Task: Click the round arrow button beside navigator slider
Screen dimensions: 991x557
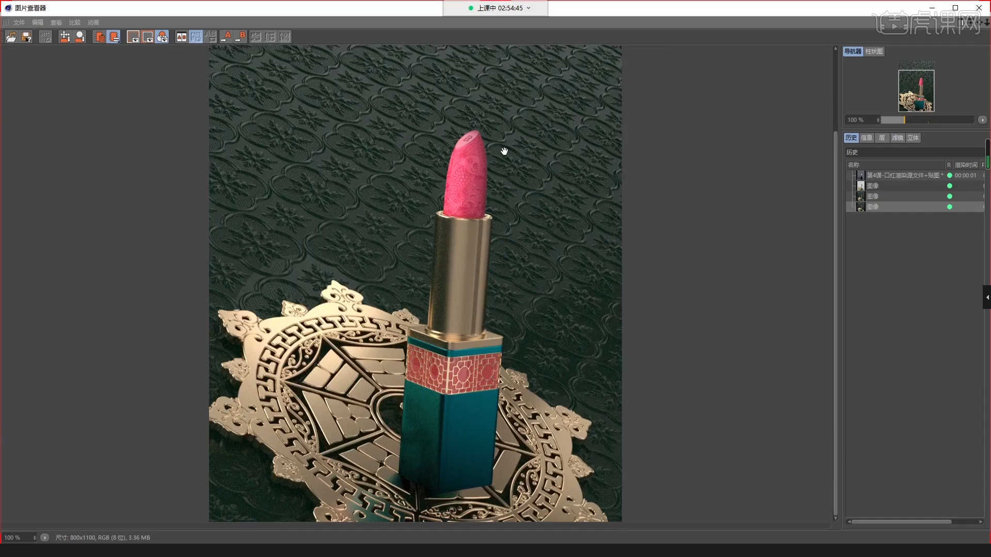Action: tap(982, 120)
